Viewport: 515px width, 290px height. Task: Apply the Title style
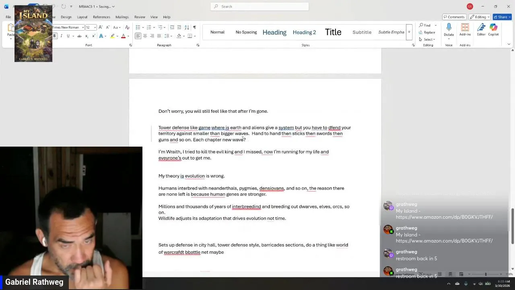(333, 32)
